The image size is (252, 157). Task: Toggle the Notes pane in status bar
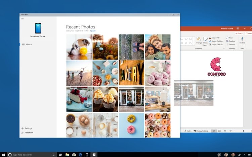point(188,131)
